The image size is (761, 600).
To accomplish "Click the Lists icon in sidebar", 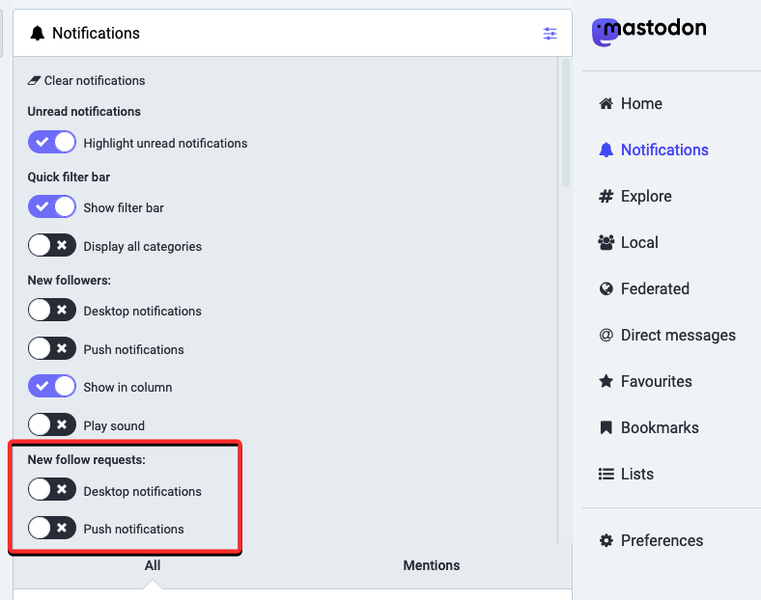I will (x=606, y=474).
